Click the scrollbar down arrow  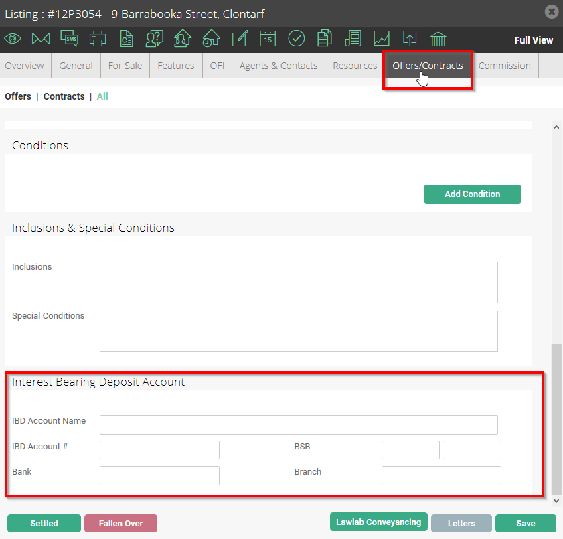tap(556, 501)
